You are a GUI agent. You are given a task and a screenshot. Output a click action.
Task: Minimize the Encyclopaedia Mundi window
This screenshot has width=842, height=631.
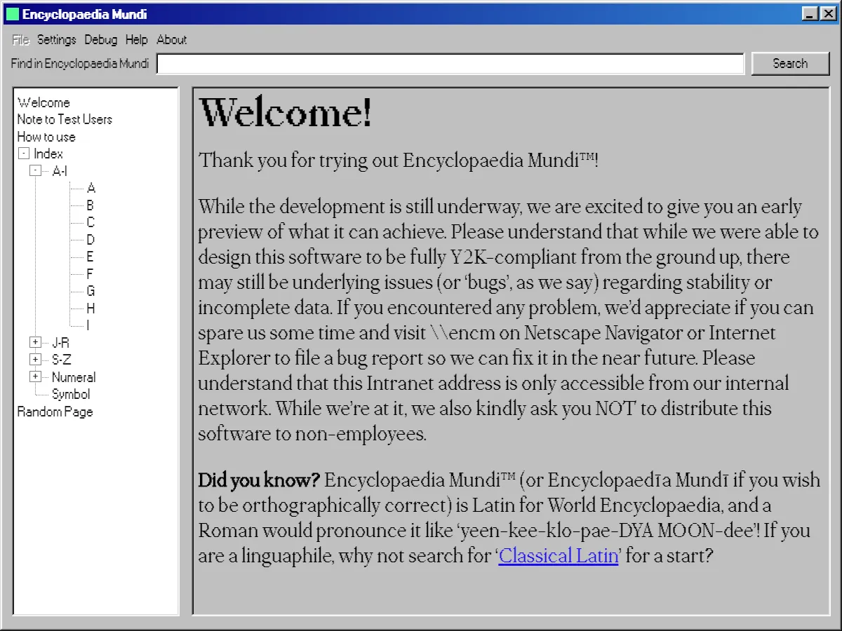810,13
